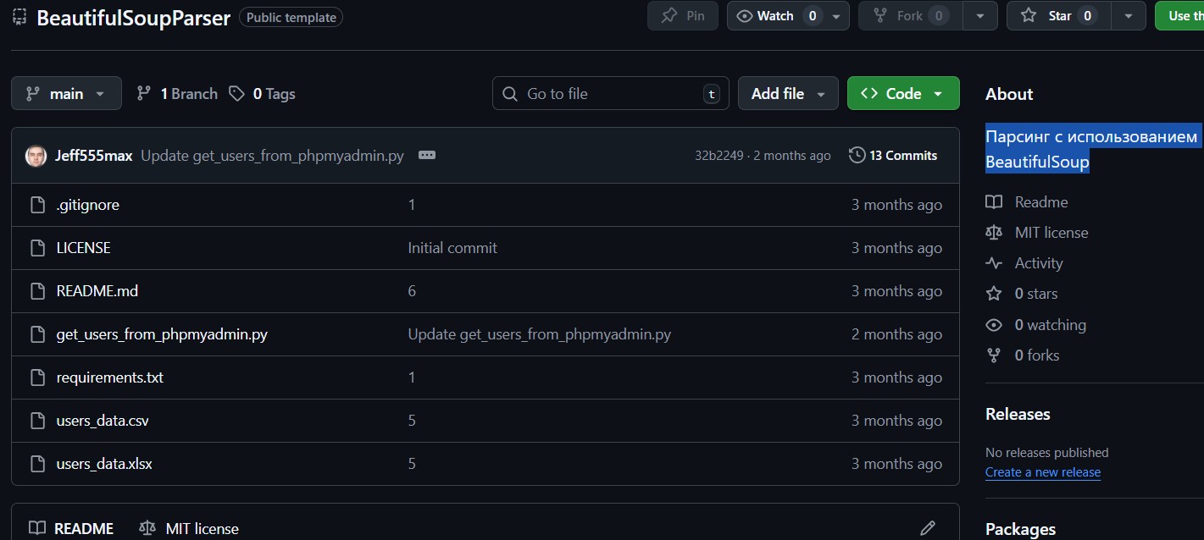
Task: Click the Pin button
Action: point(683,16)
